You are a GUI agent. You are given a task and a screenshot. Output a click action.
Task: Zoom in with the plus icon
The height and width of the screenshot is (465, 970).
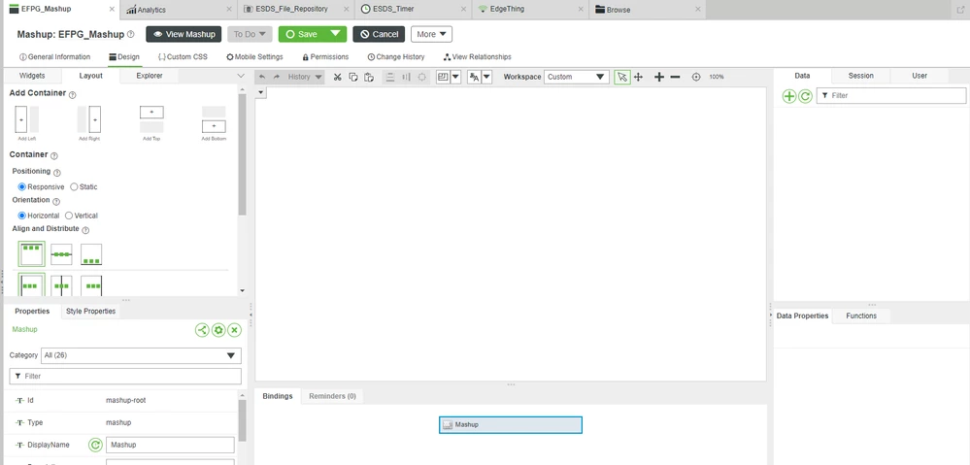tap(659, 78)
